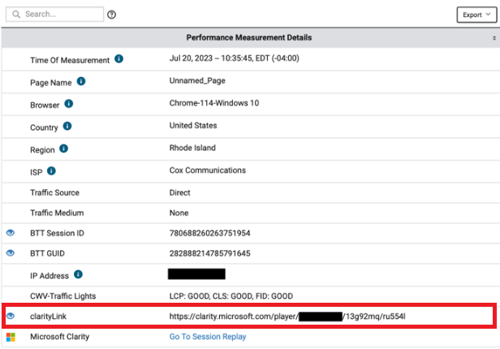This screenshot has width=500, height=349.
Task: Select Chrome-114-Windows 10 browser value
Action: point(214,103)
